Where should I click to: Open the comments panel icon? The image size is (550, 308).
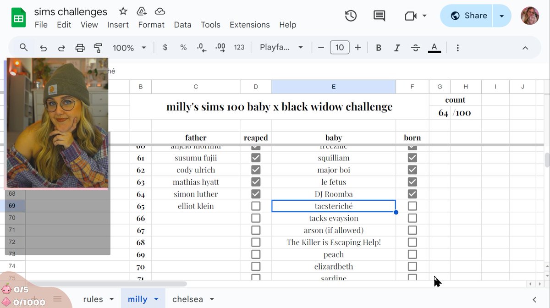[379, 16]
